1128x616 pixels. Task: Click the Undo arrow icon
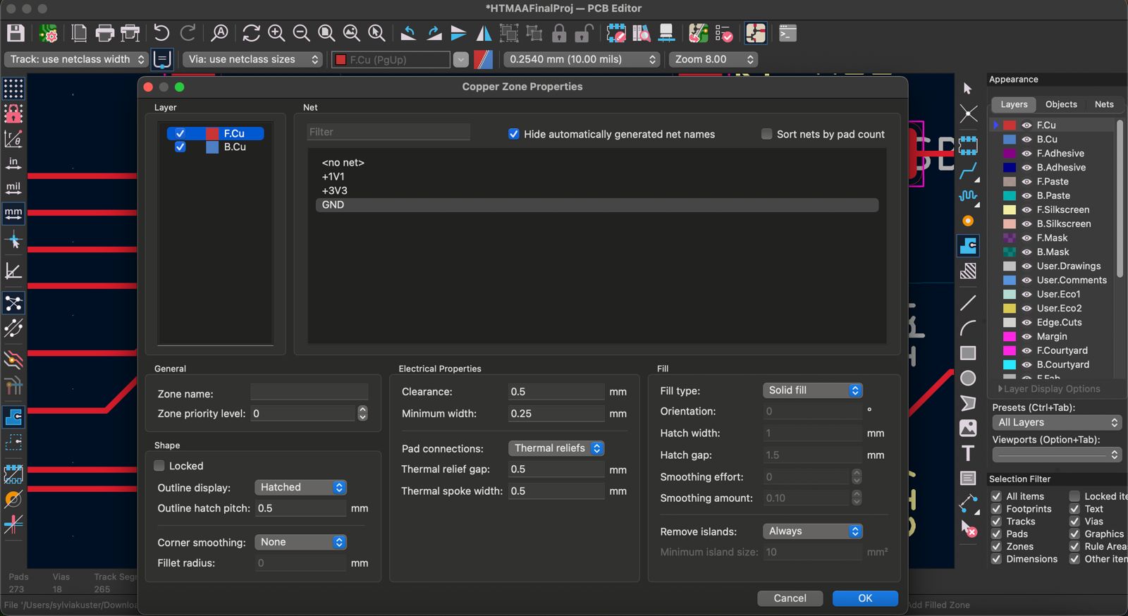(161, 33)
